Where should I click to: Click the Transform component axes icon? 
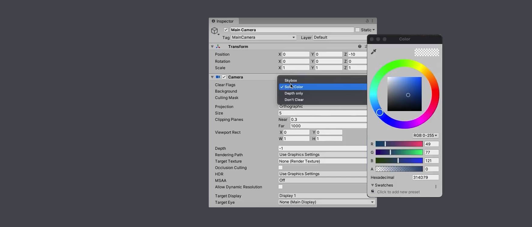coord(218,47)
